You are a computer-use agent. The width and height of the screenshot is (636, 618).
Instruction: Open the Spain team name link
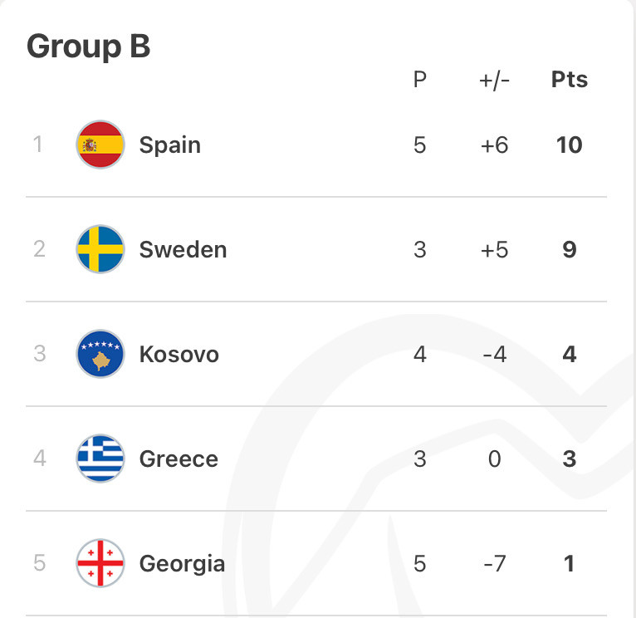(170, 145)
